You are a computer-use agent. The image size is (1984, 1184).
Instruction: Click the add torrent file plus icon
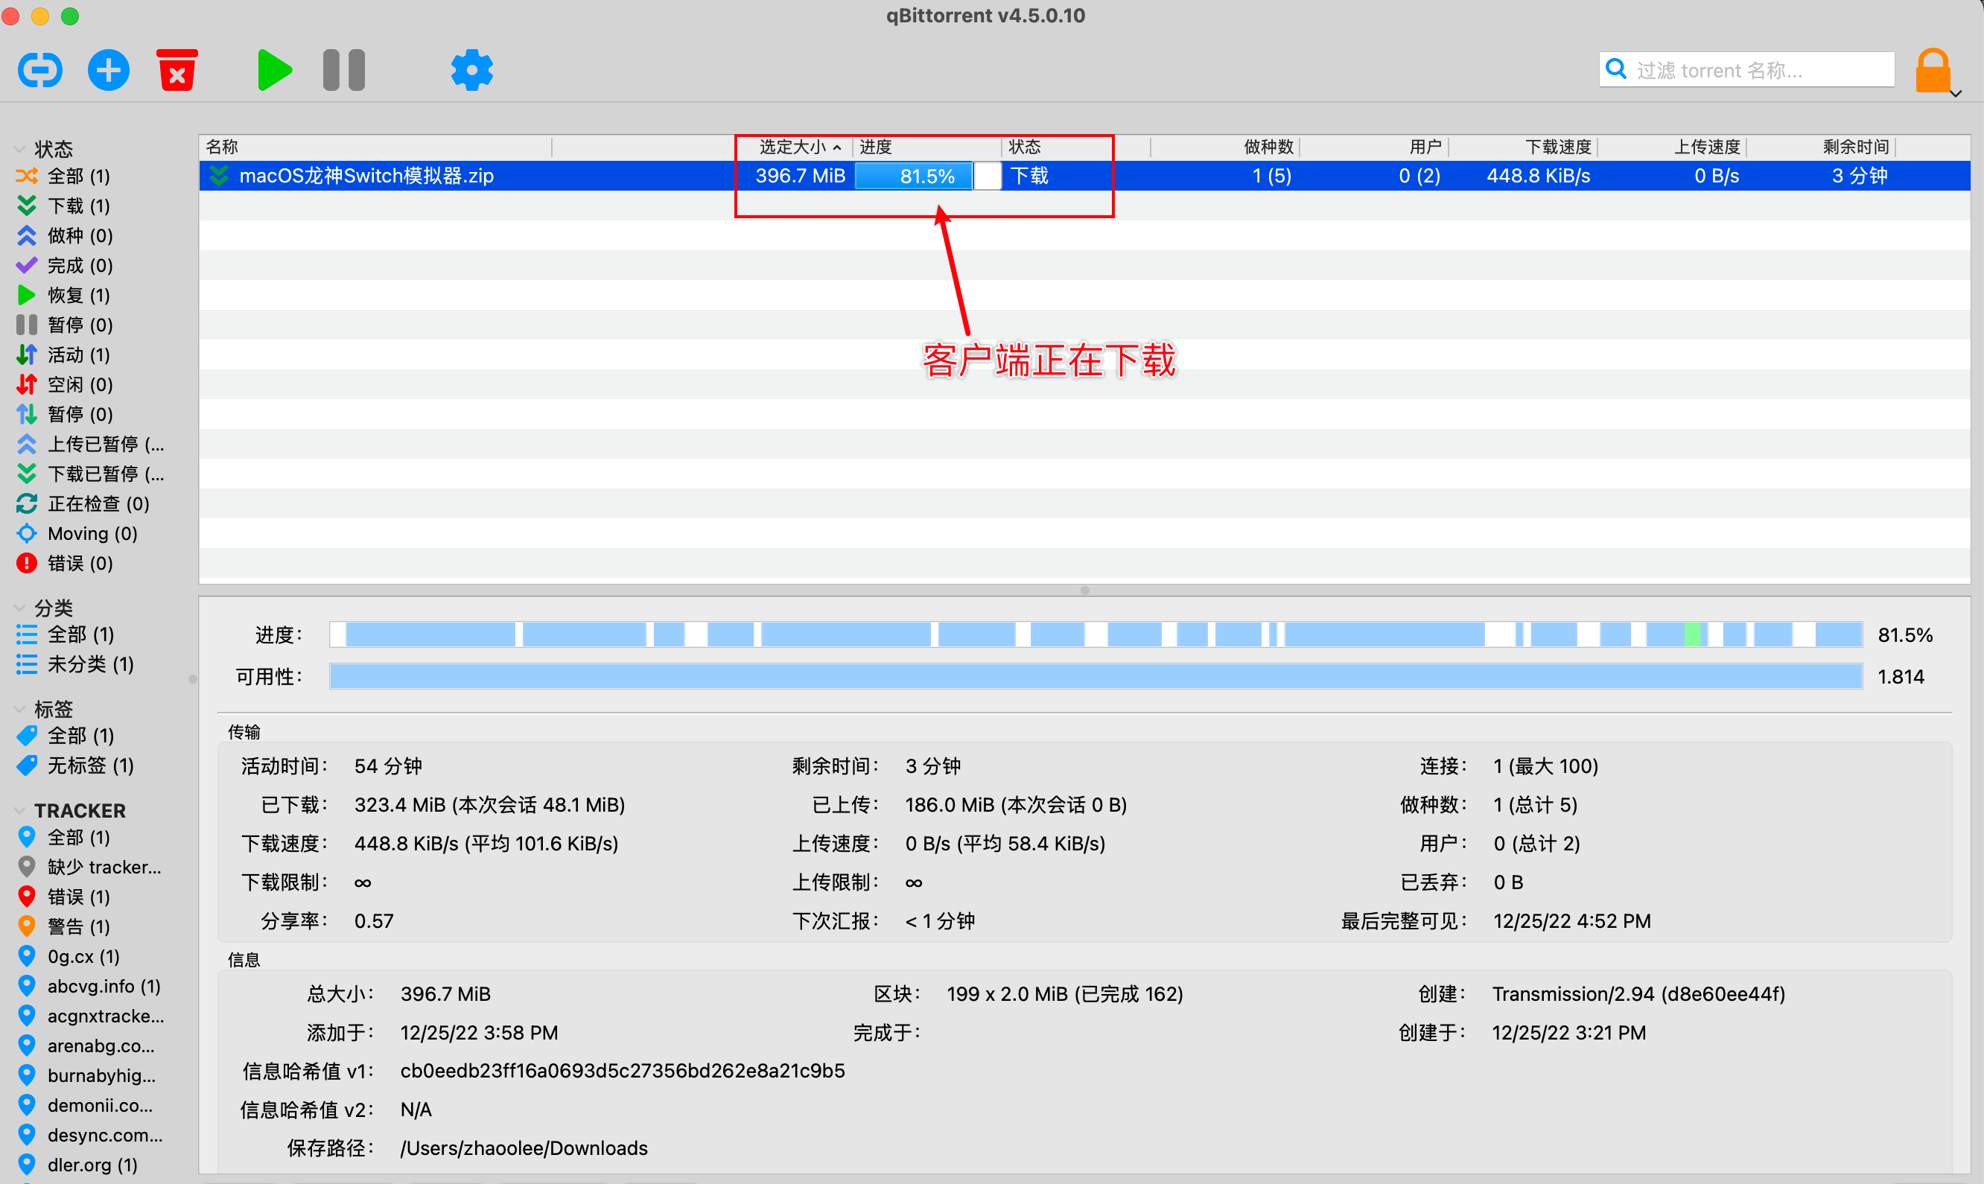[x=109, y=70]
